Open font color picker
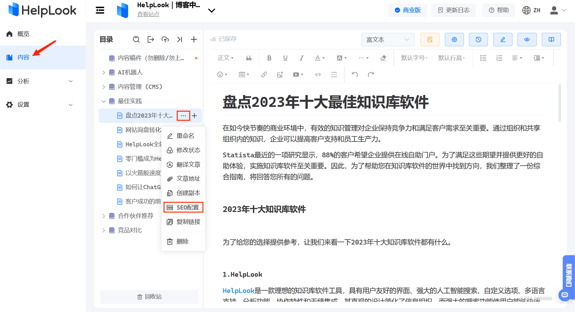This screenshot has width=575, height=312. [x=320, y=58]
